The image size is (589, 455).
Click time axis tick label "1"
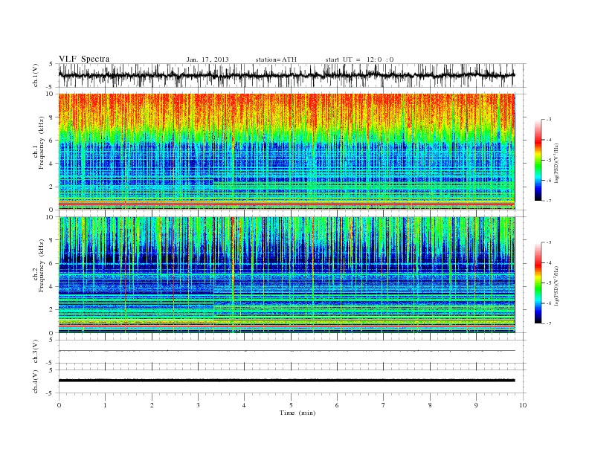pos(105,405)
